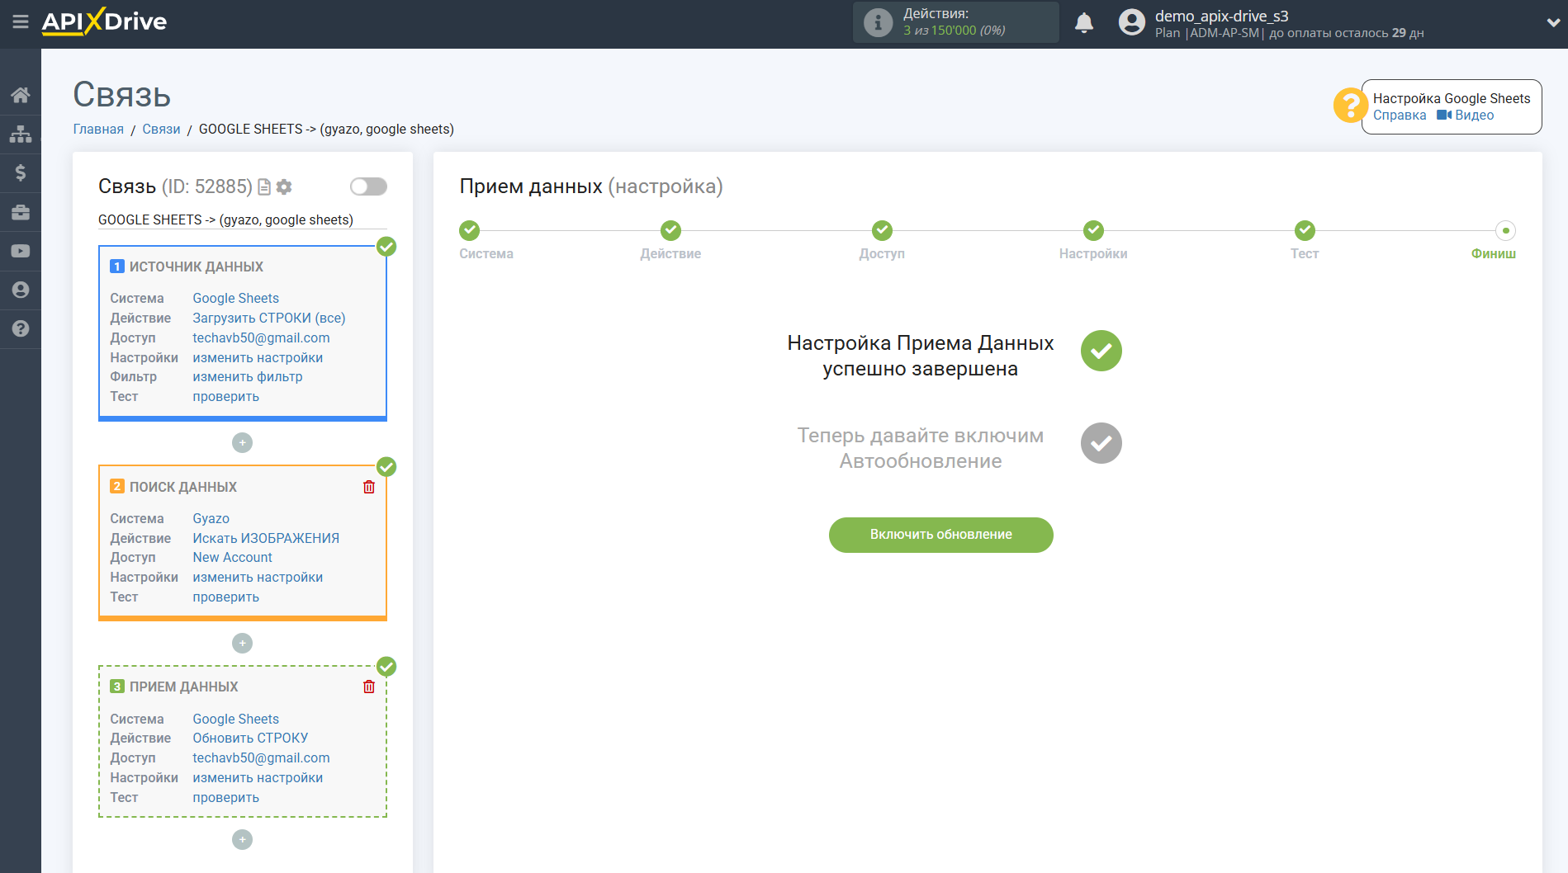Open the YouTube icon in the sidebar
The width and height of the screenshot is (1568, 873).
pyautogui.click(x=21, y=251)
